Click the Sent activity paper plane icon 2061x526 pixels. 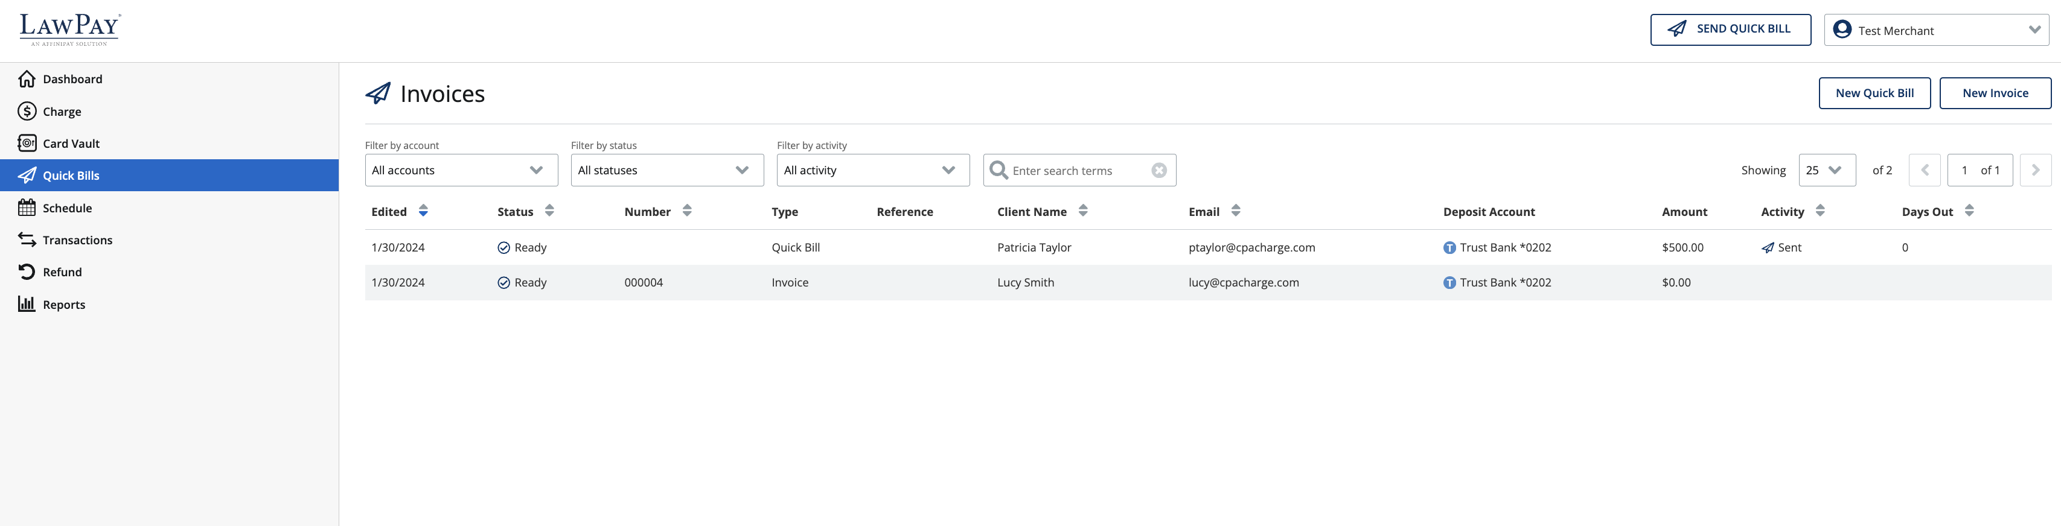coord(1768,248)
